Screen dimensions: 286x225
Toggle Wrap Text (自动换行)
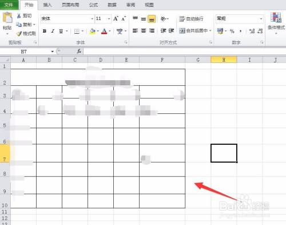pyautogui.click(x=191, y=19)
